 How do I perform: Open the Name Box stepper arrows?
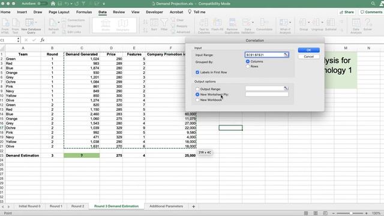click(18, 40)
